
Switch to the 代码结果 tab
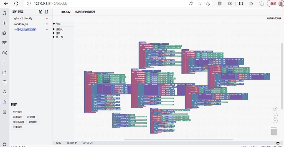click(72, 143)
